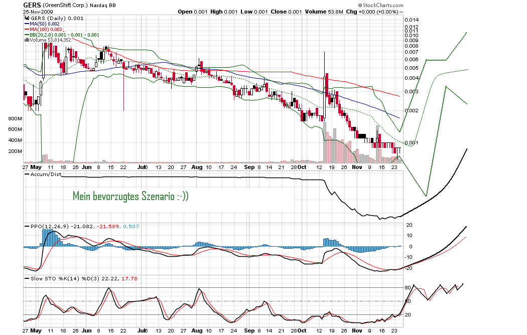Screen dimensions: 527x335
Task: Click the red -21.589 PPO signal value
Action: (x=107, y=227)
